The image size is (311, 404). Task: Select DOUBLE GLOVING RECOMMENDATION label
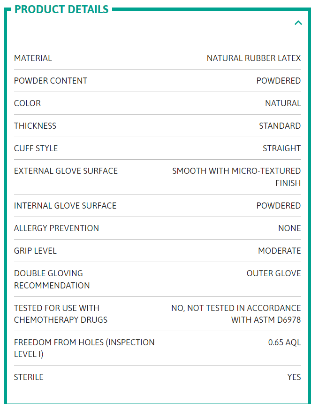tap(52, 280)
